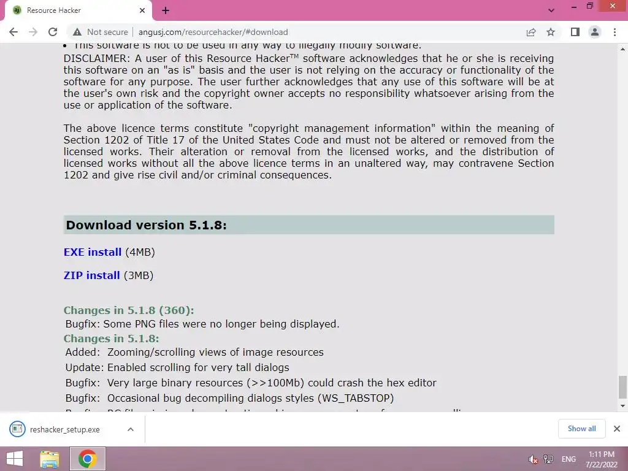This screenshot has width=628, height=471.
Task: Open the tab search dropdown chevron
Action: pyautogui.click(x=551, y=10)
